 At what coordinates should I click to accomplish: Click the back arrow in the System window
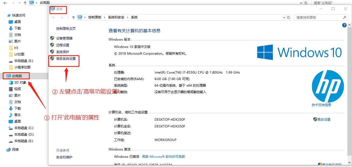[x=53, y=17]
